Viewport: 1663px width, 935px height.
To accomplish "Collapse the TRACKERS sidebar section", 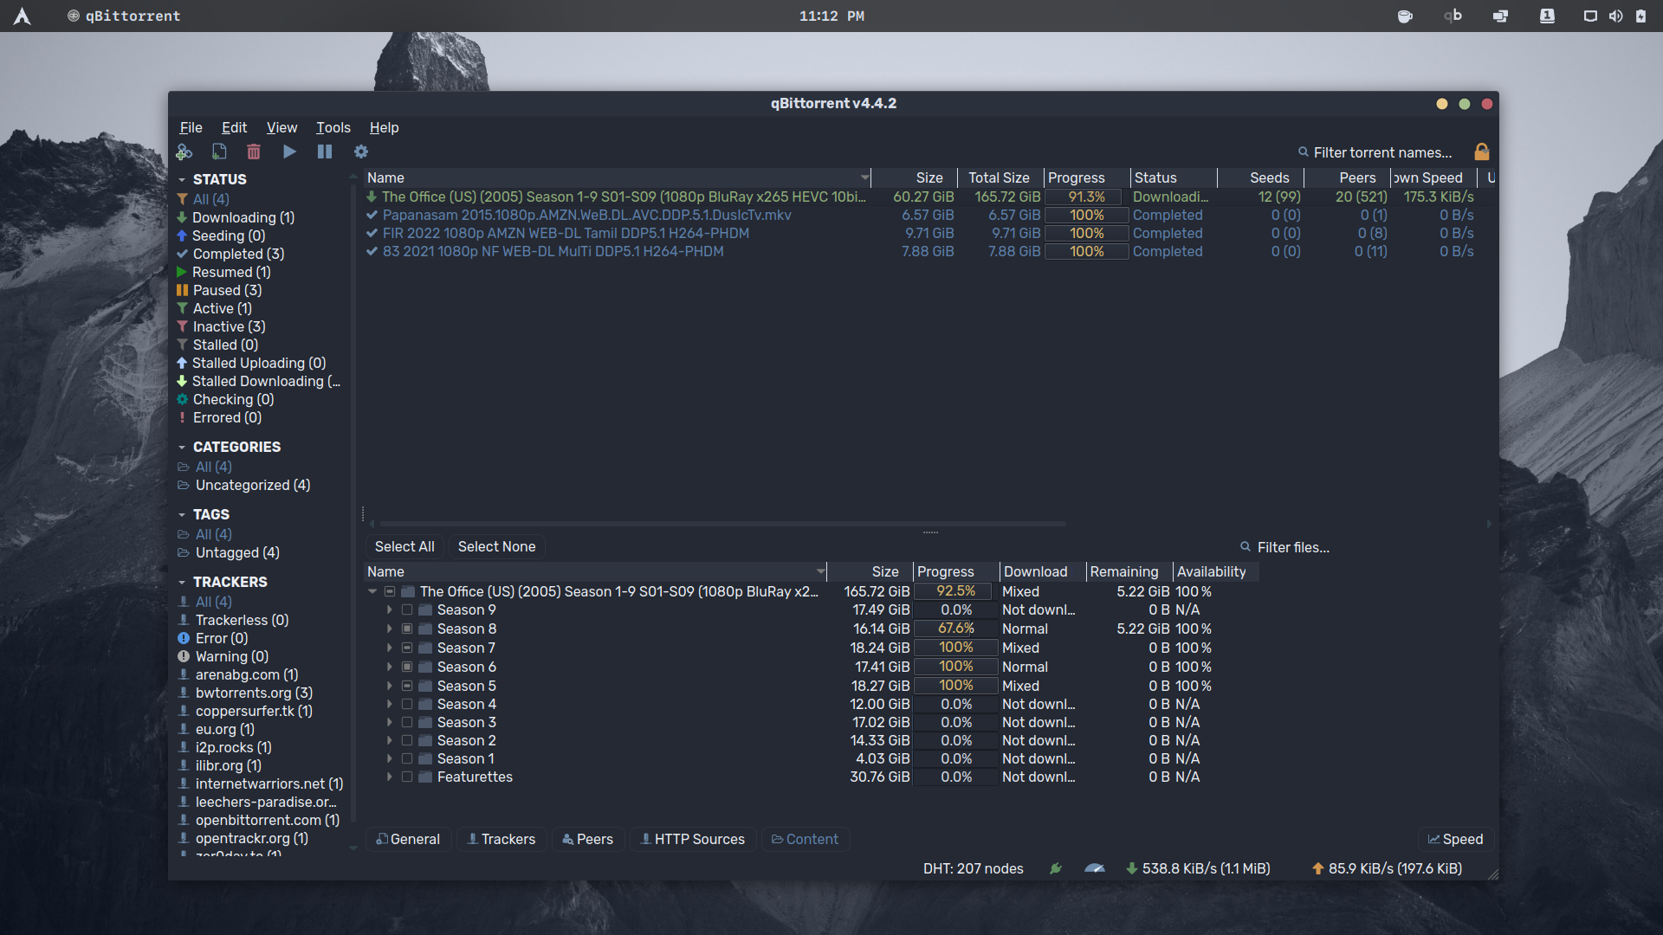I will tap(182, 582).
